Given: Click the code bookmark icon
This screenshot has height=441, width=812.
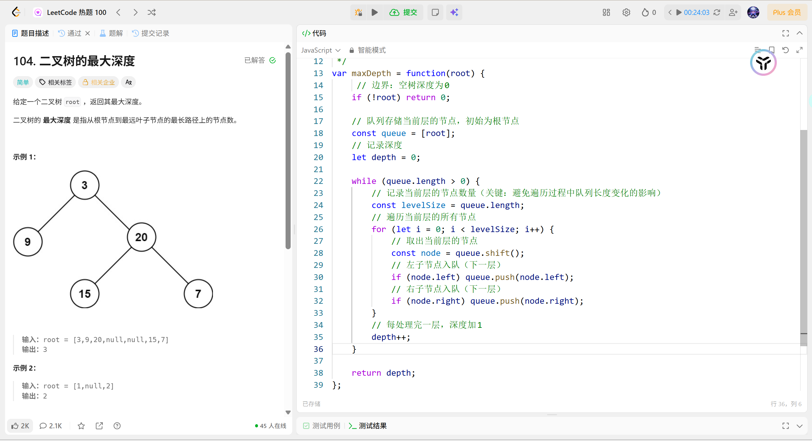Looking at the screenshot, I should click(x=771, y=50).
